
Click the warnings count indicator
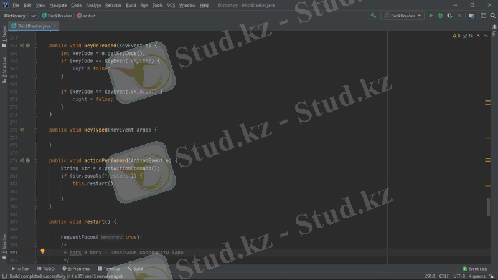456,36
